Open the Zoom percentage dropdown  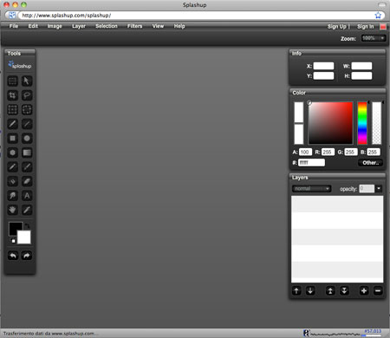(x=374, y=38)
